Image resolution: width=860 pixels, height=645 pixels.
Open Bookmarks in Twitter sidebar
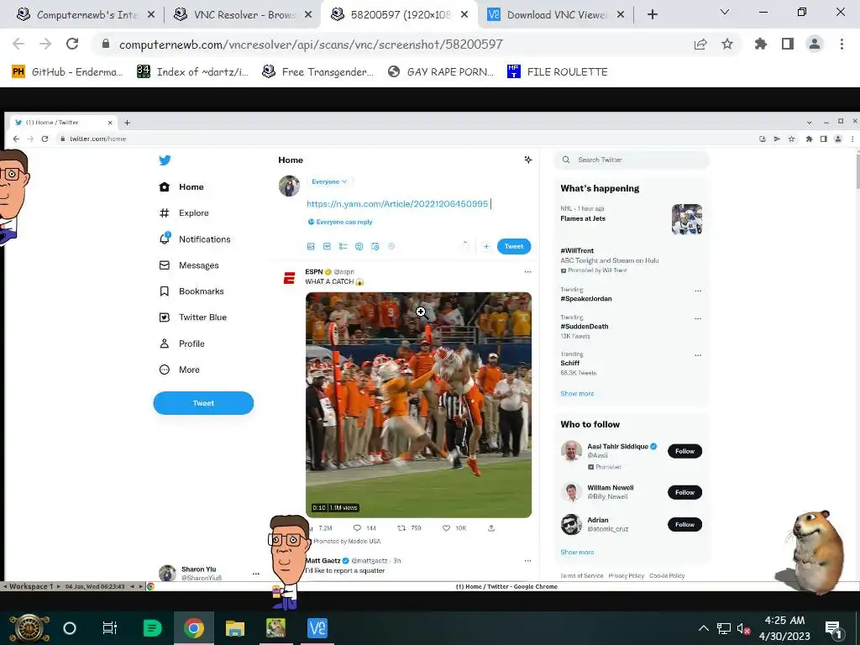[x=191, y=291]
